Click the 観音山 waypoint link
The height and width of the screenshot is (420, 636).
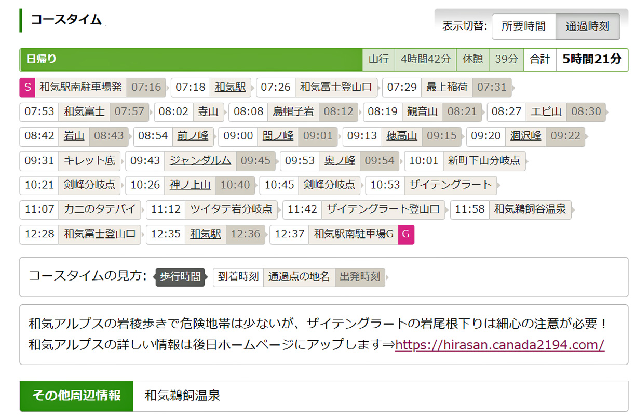[422, 111]
